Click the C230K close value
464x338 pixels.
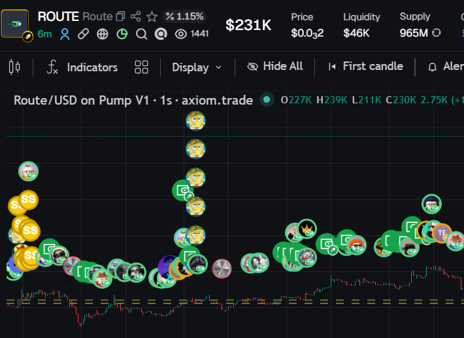401,100
